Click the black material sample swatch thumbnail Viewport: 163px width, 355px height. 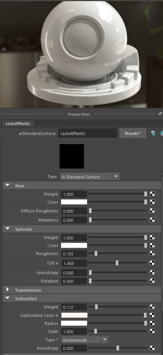tap(72, 156)
